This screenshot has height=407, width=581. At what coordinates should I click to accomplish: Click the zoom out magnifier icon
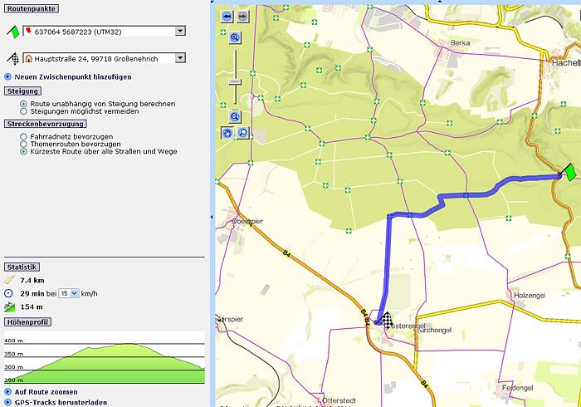pyautogui.click(x=235, y=117)
